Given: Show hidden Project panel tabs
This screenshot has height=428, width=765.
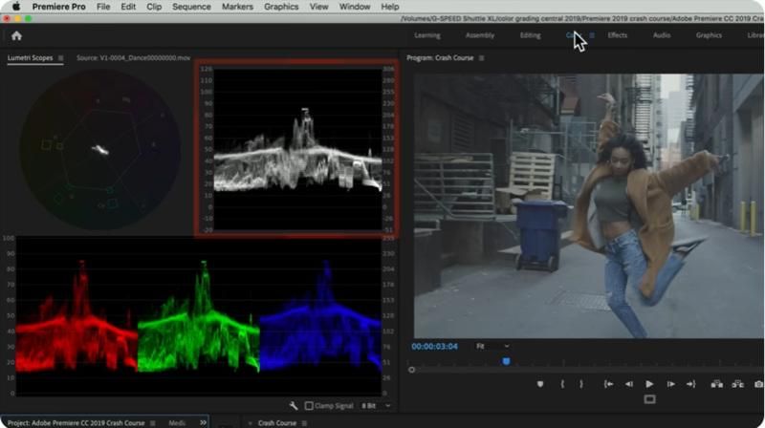Looking at the screenshot, I should coord(203,422).
